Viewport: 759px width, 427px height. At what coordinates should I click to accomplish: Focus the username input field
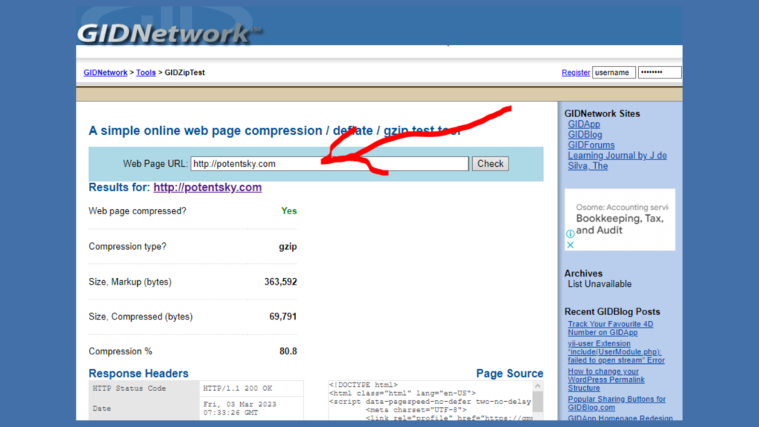click(x=614, y=73)
